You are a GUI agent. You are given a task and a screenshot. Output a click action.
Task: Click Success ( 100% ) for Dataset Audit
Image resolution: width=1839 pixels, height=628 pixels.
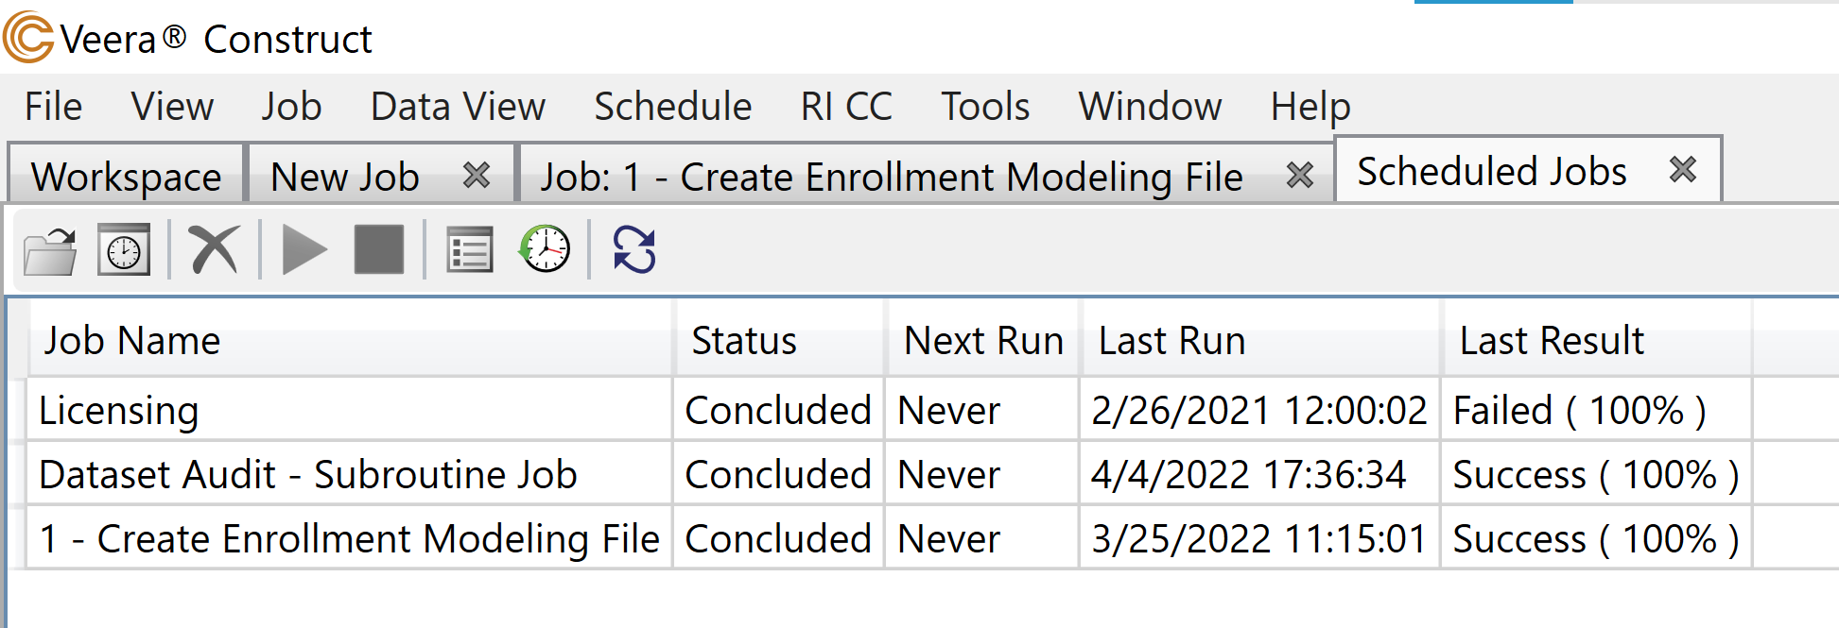pyautogui.click(x=1596, y=474)
